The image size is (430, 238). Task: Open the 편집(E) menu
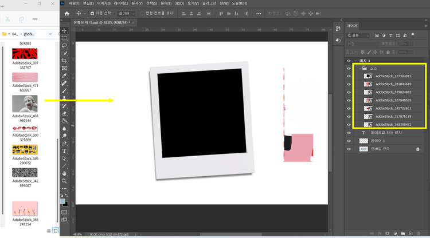(88, 3)
